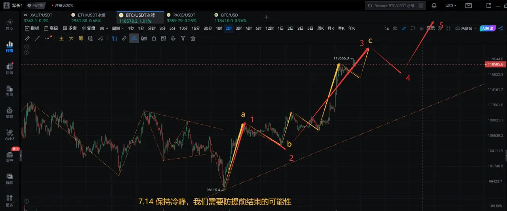The height and width of the screenshot is (211, 507).
Task: Select 1日 timeframe
Action: coord(280,29)
